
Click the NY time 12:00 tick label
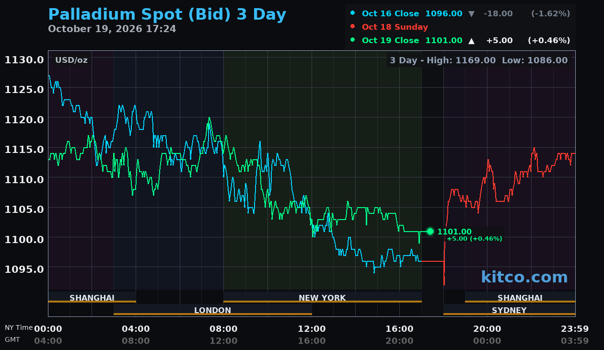pyautogui.click(x=312, y=329)
